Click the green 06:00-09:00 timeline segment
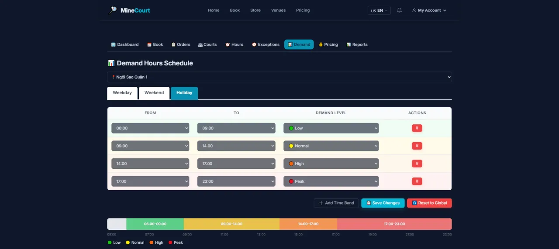The width and height of the screenshot is (559, 249). [x=155, y=224]
